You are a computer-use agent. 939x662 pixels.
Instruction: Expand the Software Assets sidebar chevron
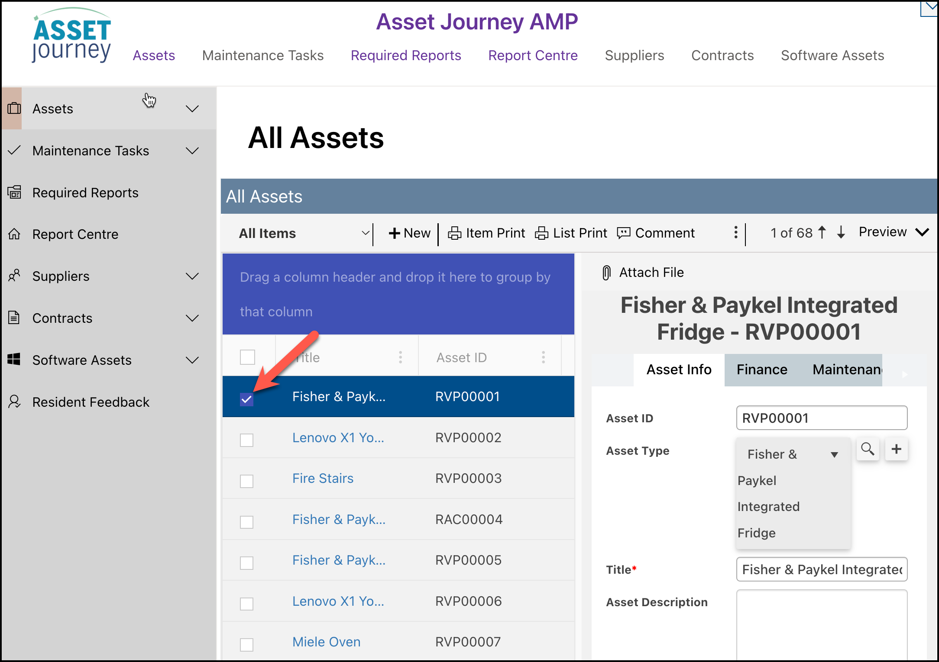tap(192, 360)
